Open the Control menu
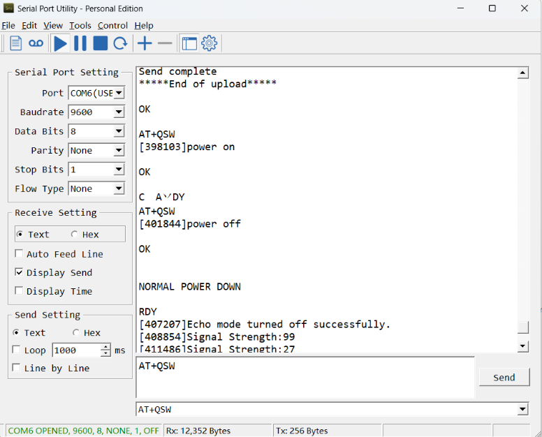The width and height of the screenshot is (542, 437). (112, 26)
